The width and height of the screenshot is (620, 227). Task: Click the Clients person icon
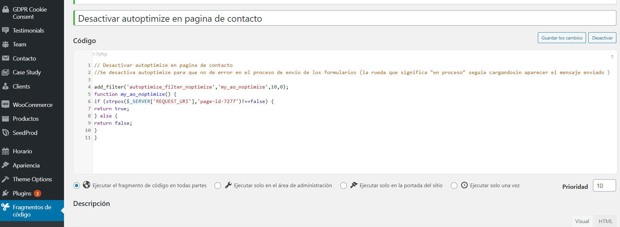(6, 86)
